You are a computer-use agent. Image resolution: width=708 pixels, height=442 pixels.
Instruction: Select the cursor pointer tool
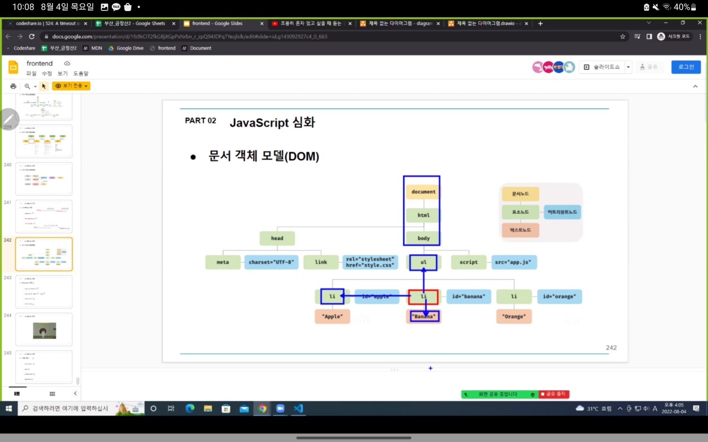(44, 86)
